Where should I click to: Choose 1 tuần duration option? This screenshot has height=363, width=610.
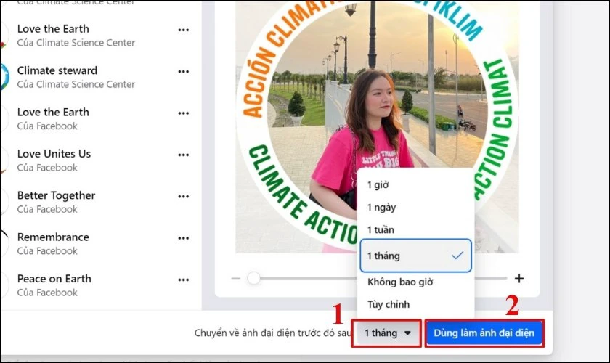pyautogui.click(x=415, y=230)
